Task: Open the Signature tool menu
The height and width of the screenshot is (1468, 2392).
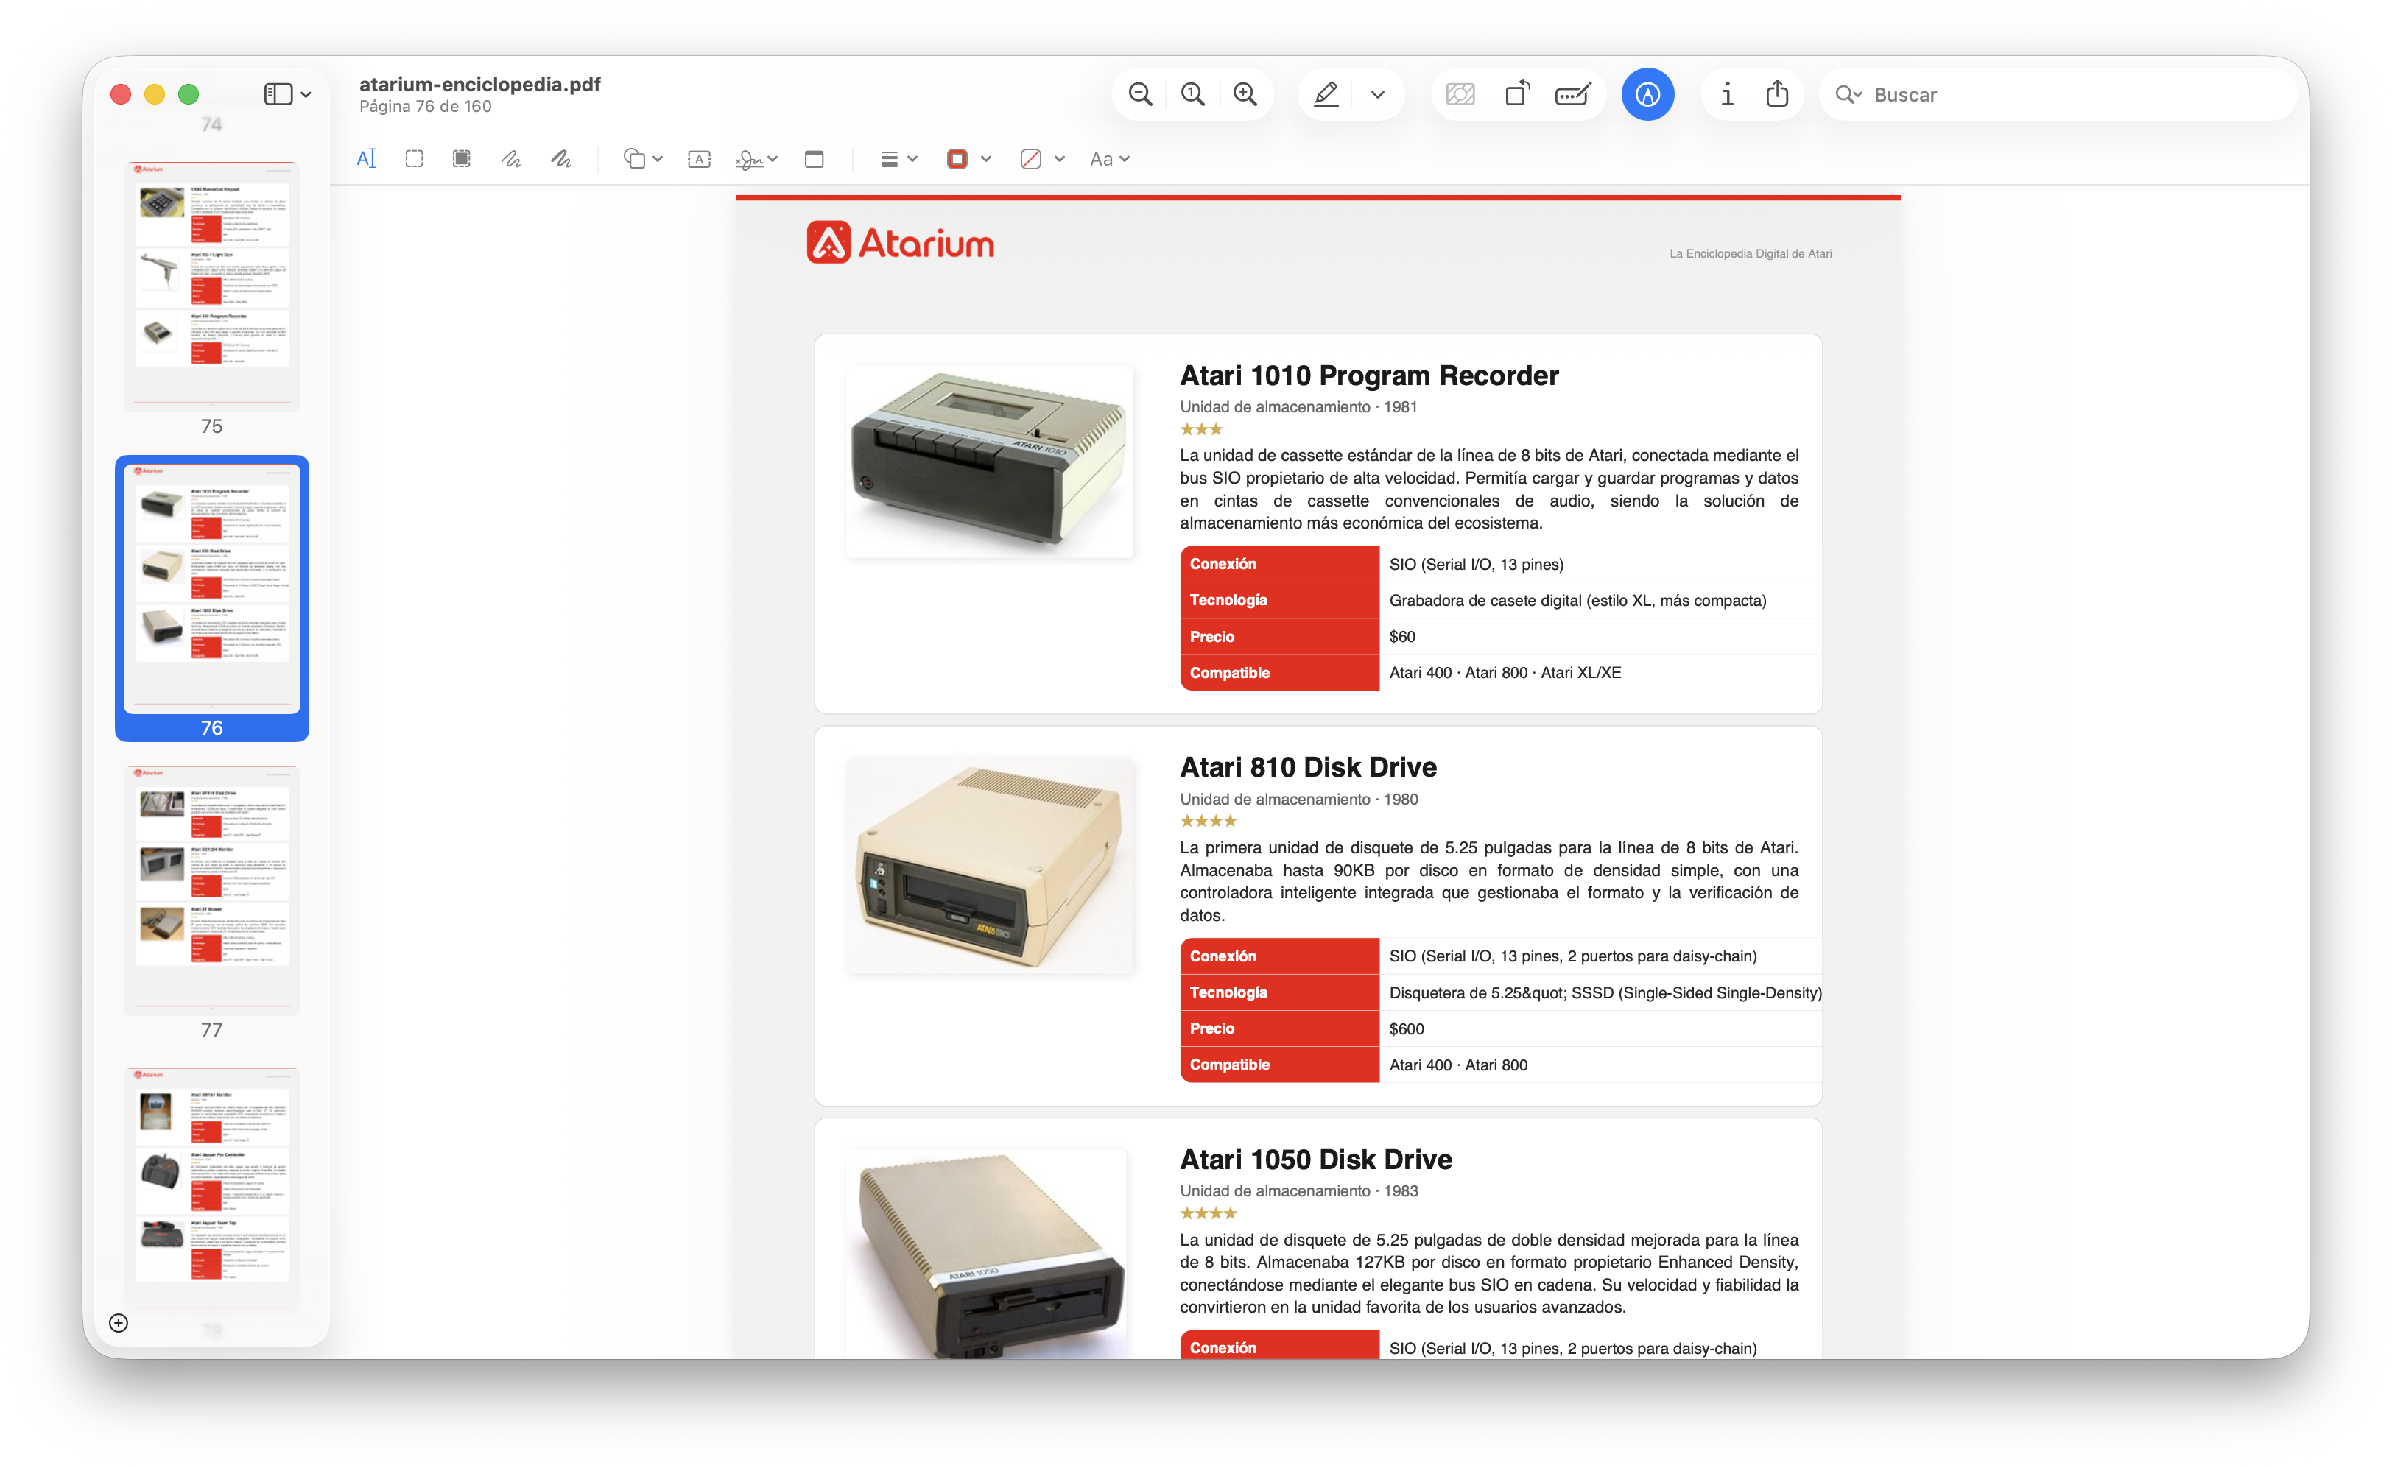Action: (756, 158)
